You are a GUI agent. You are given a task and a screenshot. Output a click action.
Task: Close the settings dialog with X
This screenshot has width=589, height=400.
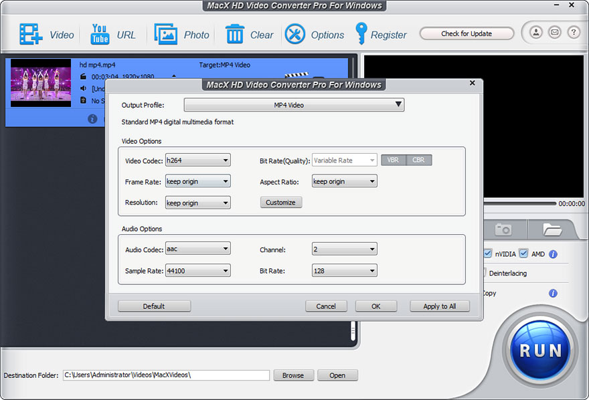[x=472, y=83]
